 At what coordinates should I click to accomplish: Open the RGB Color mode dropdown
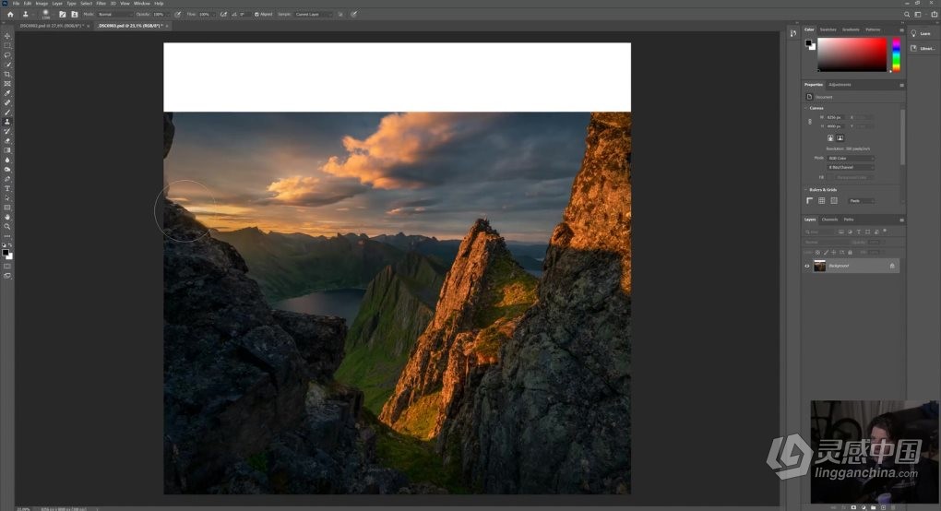(x=851, y=159)
